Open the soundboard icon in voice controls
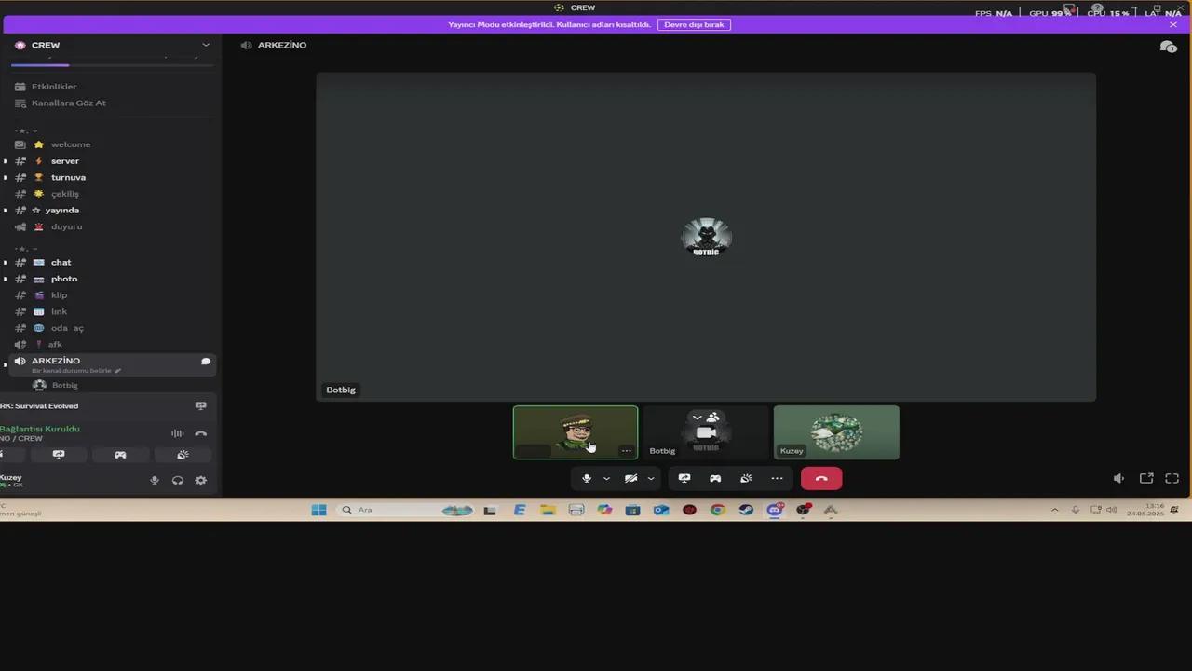Viewport: 1192px width, 671px height. tap(746, 478)
